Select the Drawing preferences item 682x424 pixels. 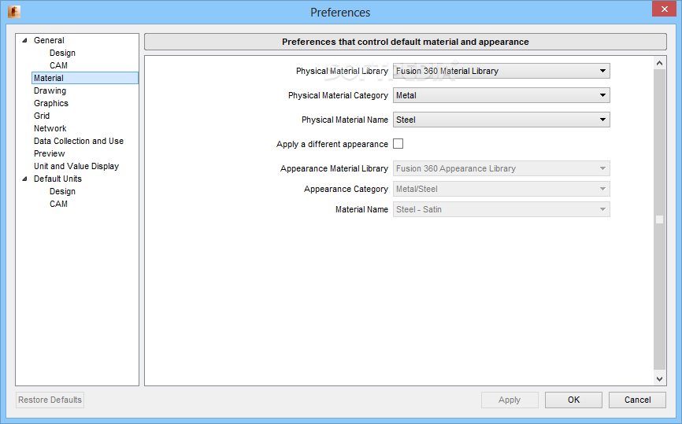point(50,90)
